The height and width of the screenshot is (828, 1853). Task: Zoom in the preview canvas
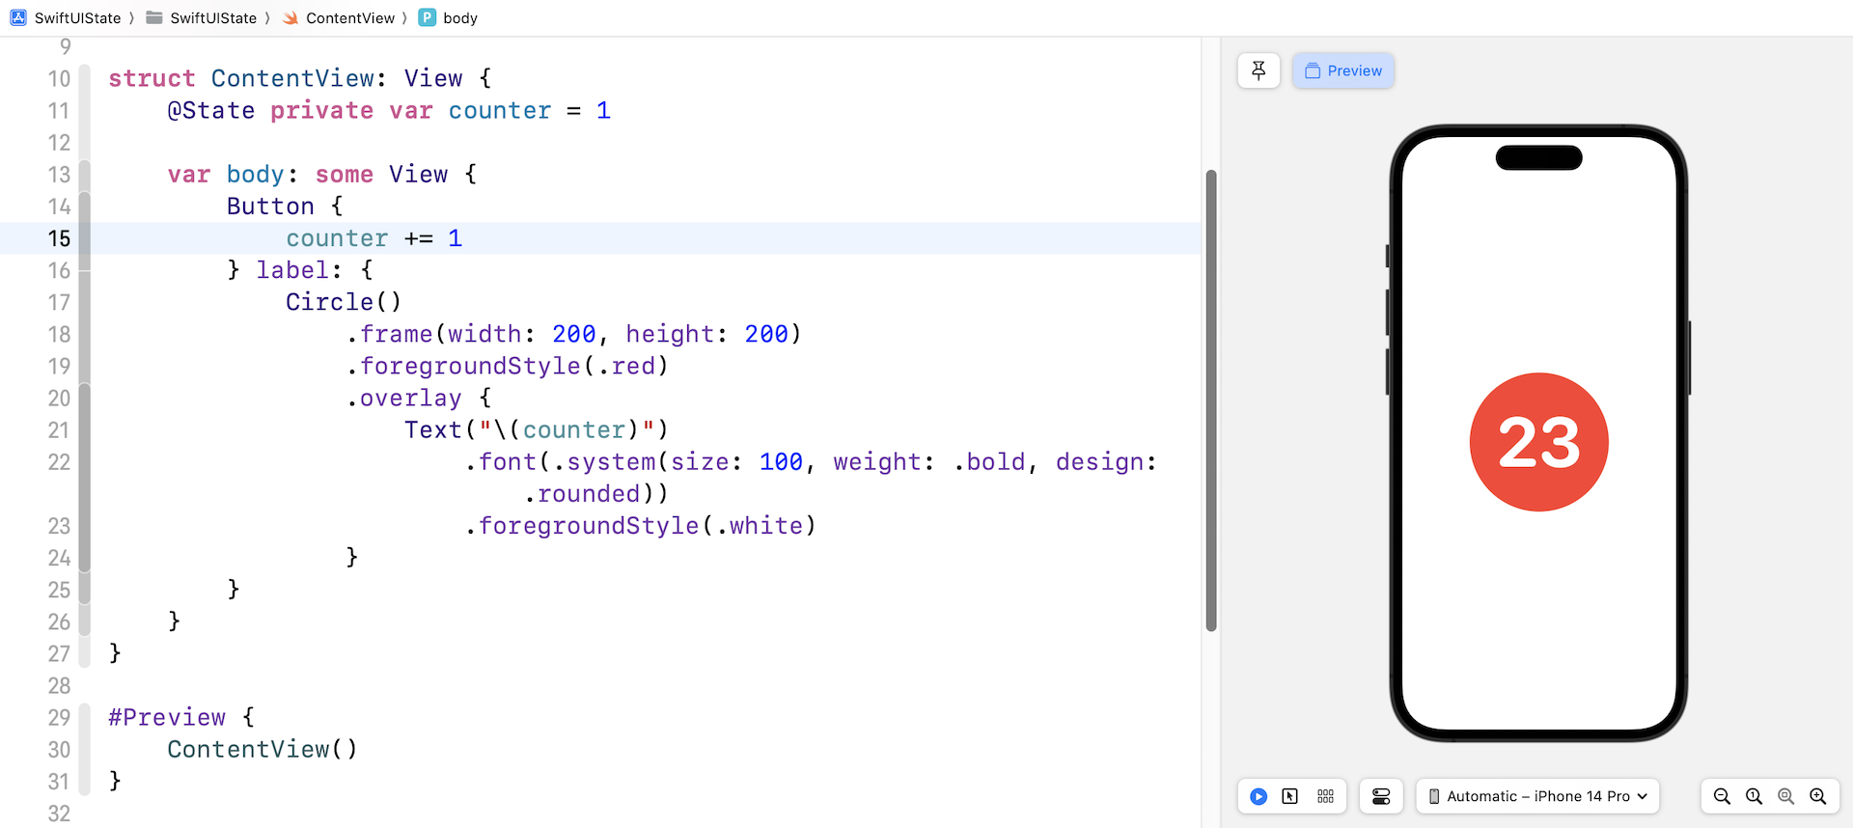[x=1817, y=796]
